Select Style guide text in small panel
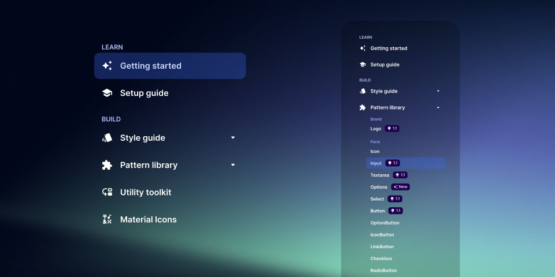This screenshot has width=555, height=277. click(384, 91)
